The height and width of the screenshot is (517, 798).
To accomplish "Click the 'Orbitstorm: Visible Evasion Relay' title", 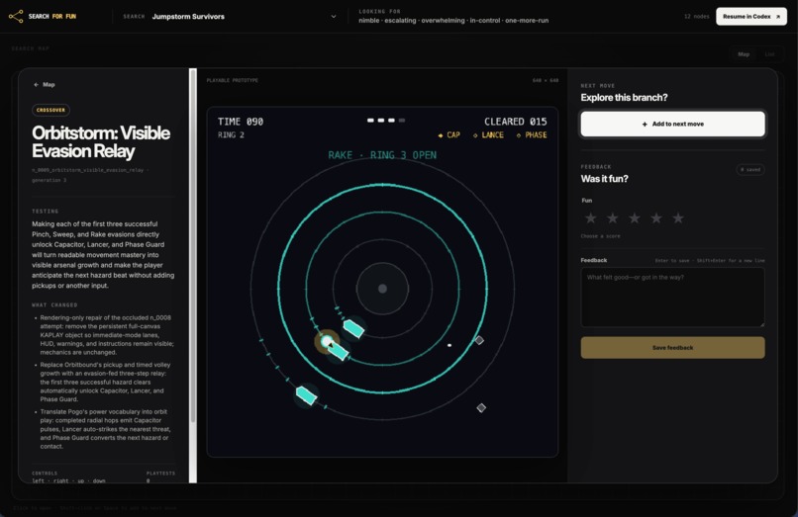I will tap(101, 141).
